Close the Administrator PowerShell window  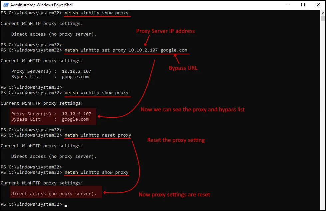pos(318,5)
